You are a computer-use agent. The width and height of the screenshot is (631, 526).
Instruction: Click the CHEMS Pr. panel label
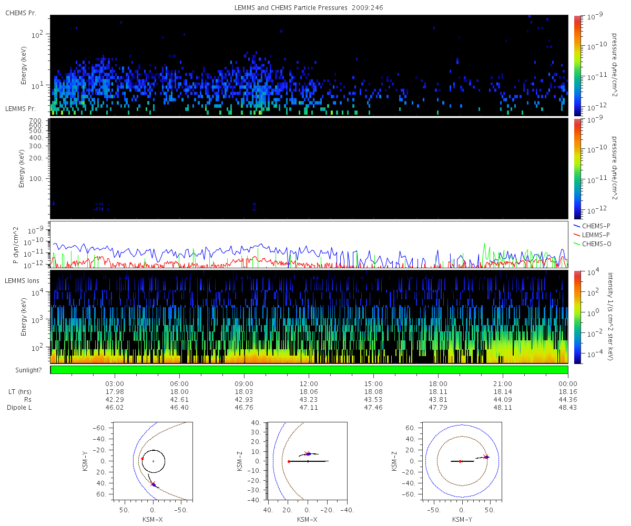[x=21, y=13]
